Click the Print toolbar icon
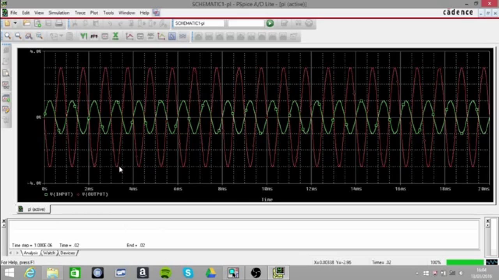 (59, 23)
